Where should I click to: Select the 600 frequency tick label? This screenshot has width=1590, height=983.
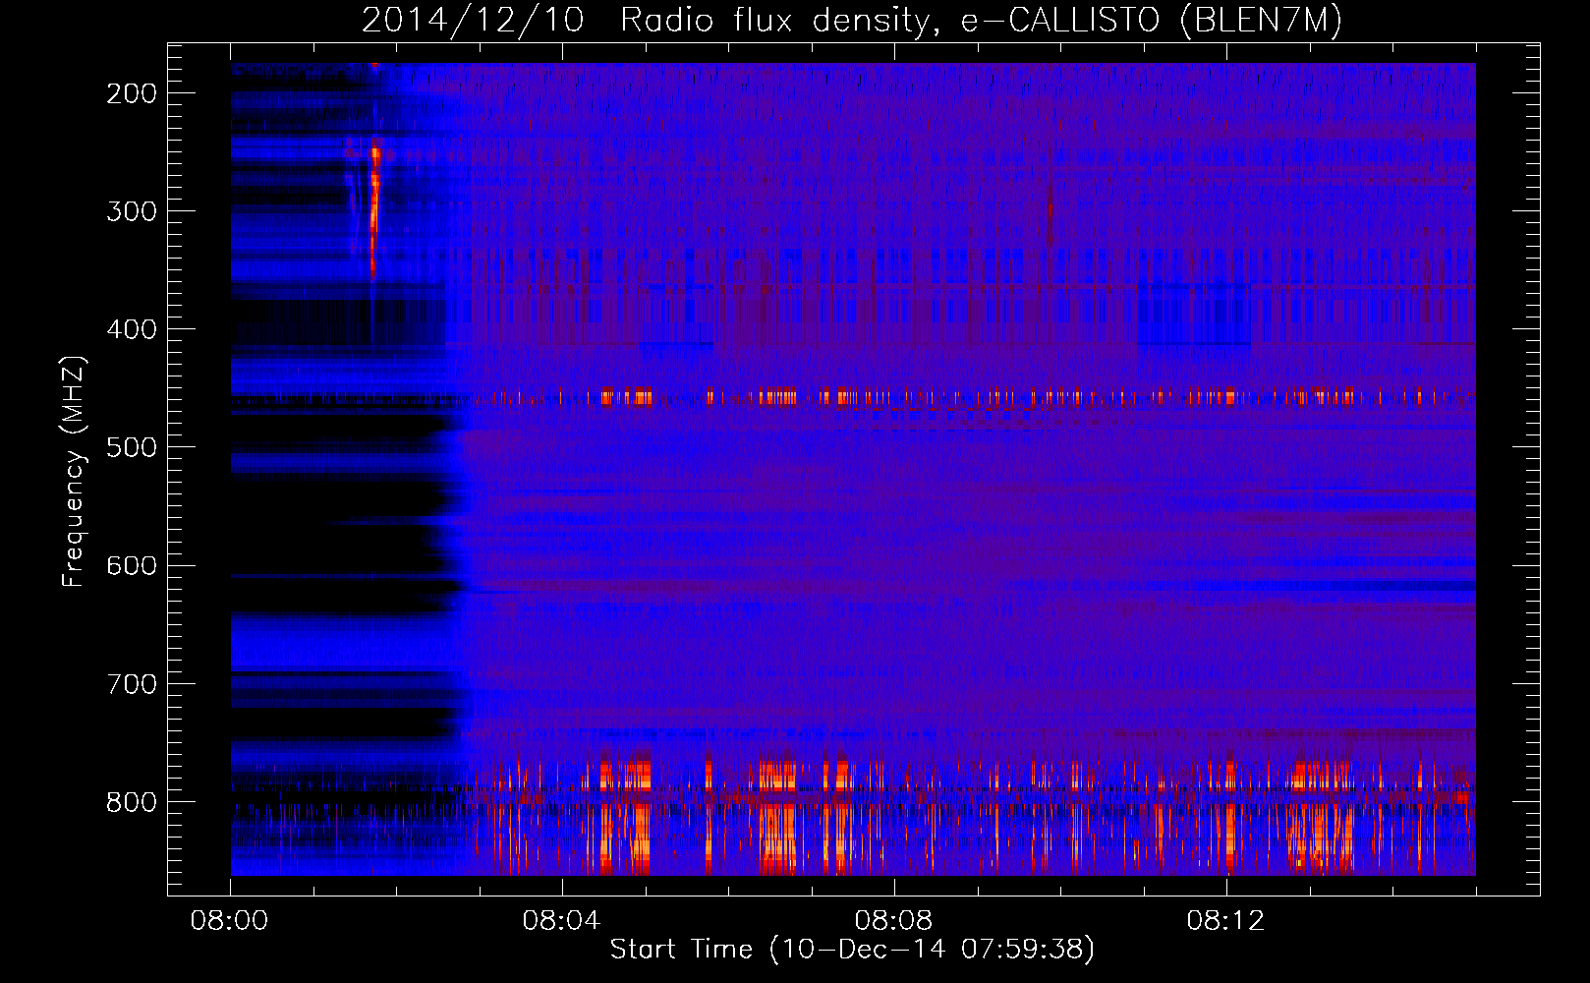(132, 565)
